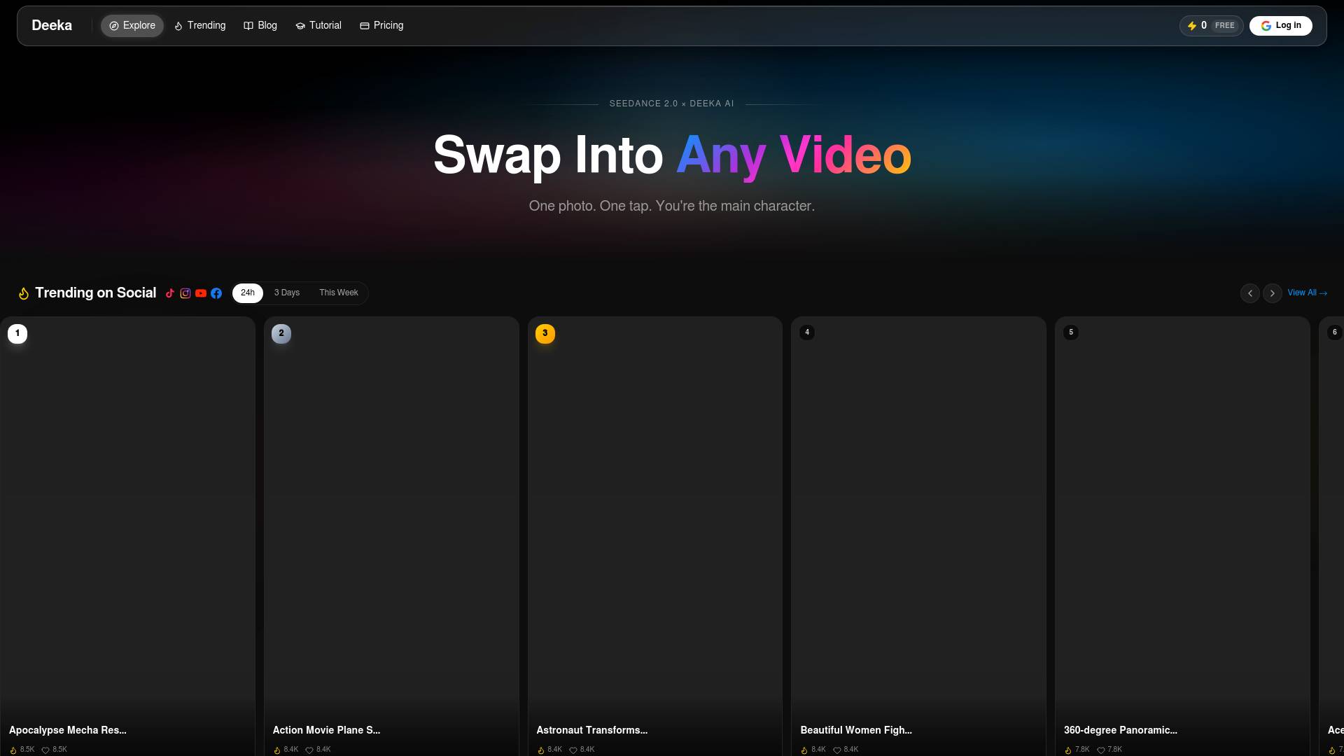Open the rank 2 Action Movie Plane card
This screenshot has height=756, width=1344.
coord(391,536)
